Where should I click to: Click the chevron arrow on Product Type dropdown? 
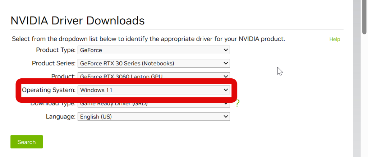pos(226,50)
